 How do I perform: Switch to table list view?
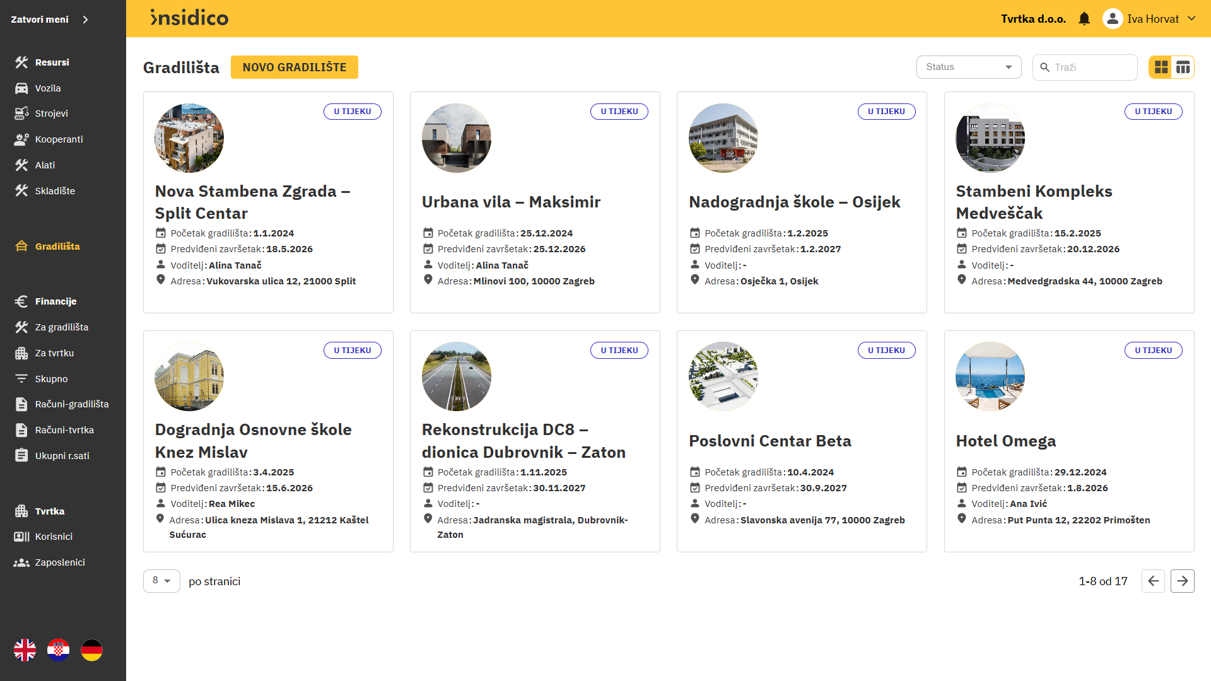pos(1183,67)
